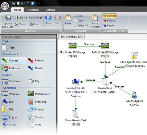Click Paste New Item button

click(x=95, y=21)
